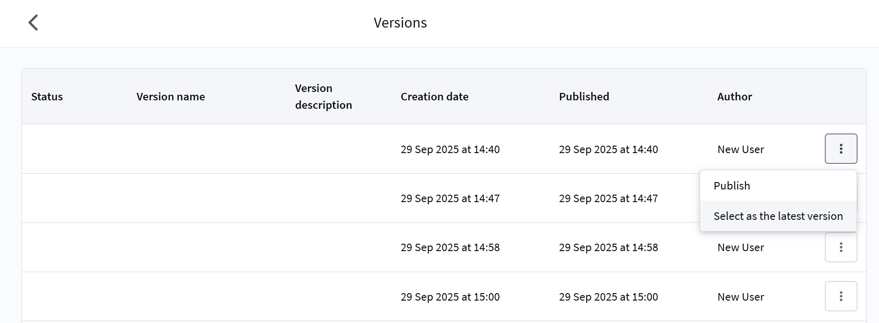The image size is (879, 323).
Task: Choose Publish from the open menu
Action: pyautogui.click(x=731, y=186)
